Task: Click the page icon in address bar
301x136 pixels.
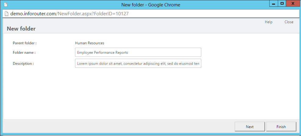Action: click(6, 14)
